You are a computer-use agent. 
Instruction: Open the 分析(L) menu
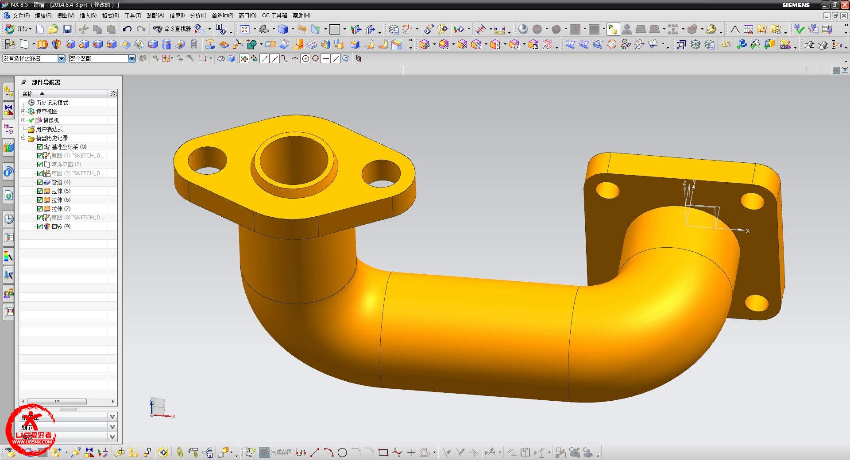[198, 15]
